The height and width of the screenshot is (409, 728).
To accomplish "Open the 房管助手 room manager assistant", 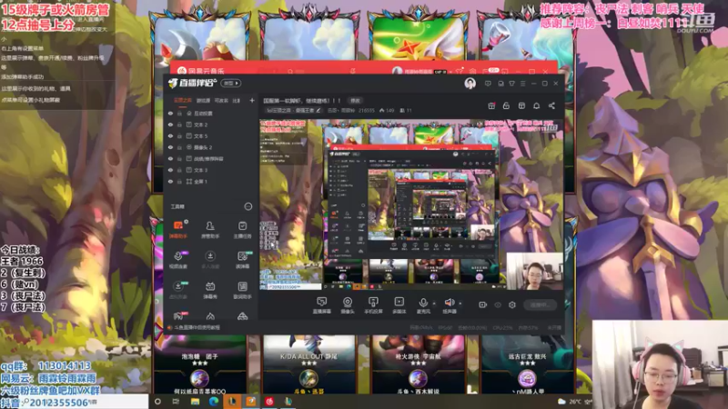I will 210,230.
